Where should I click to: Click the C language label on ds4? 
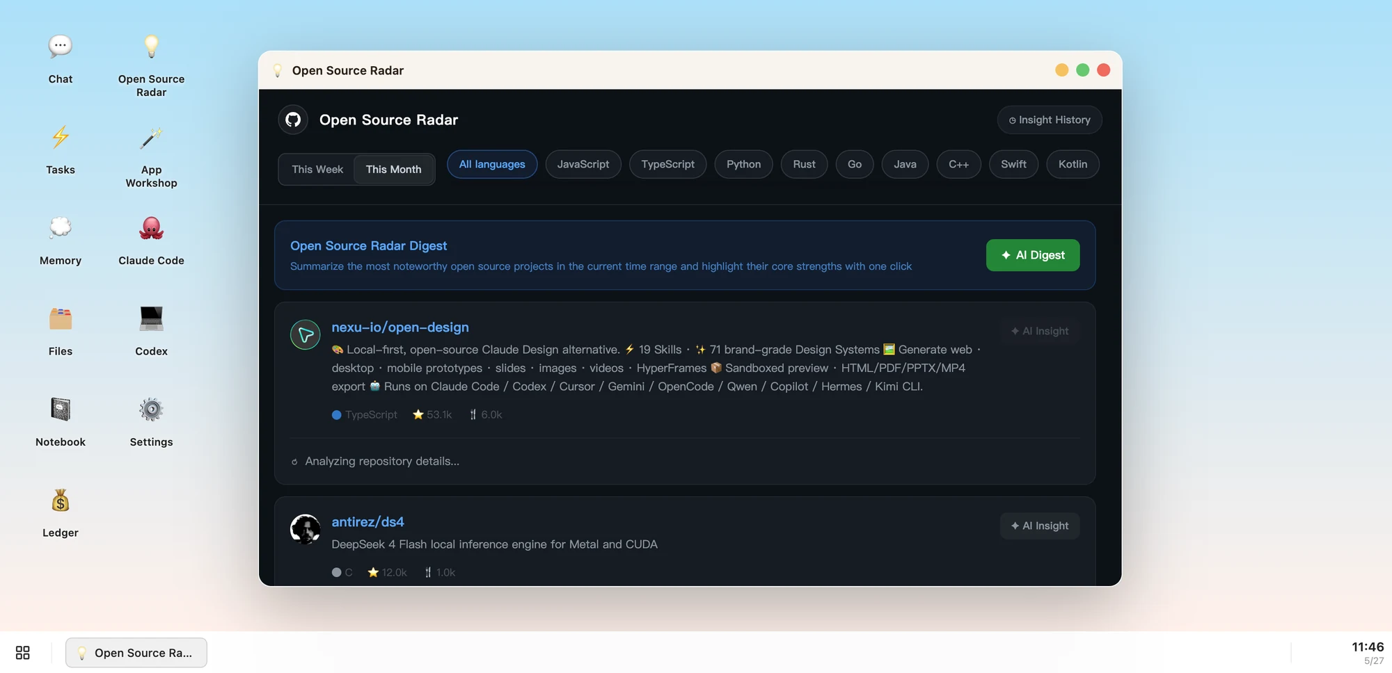click(342, 572)
